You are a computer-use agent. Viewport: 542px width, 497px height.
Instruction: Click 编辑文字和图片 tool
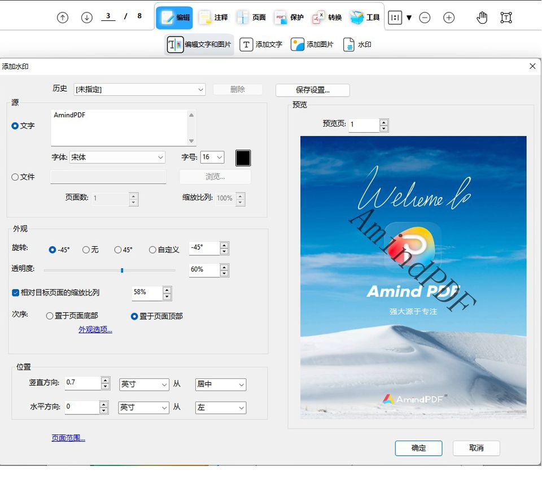click(199, 45)
